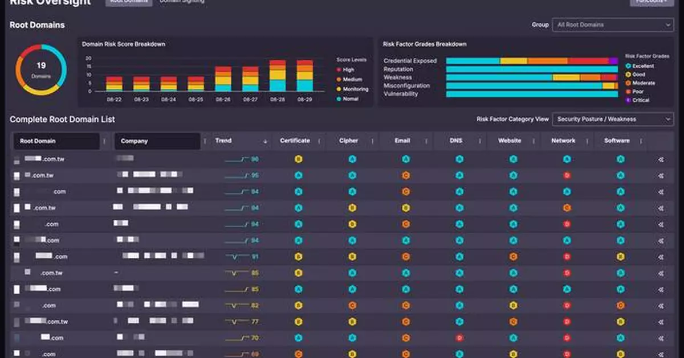This screenshot has height=358, width=684.
Task: Click the DNS grade D badge in score 70 row
Action: click(x=459, y=338)
